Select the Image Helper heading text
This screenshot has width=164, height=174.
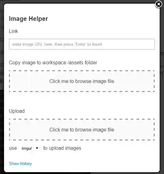[x=28, y=19]
